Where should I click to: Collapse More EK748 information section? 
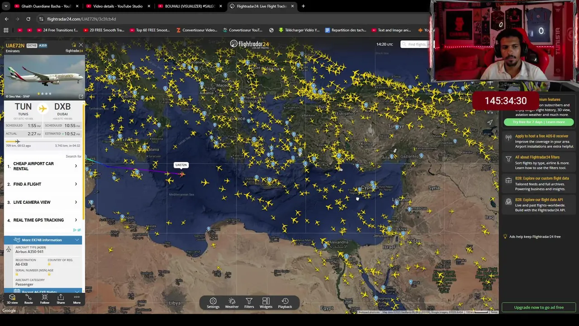click(x=43, y=240)
